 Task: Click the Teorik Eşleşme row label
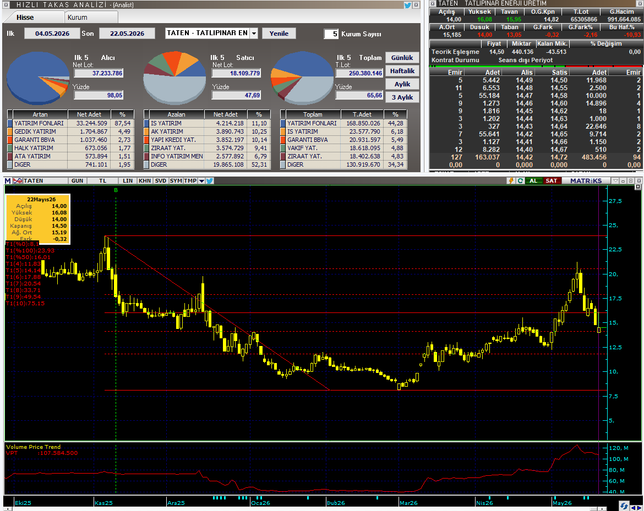coord(455,52)
